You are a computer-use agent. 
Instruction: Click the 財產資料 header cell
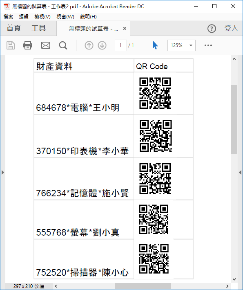tap(84, 66)
